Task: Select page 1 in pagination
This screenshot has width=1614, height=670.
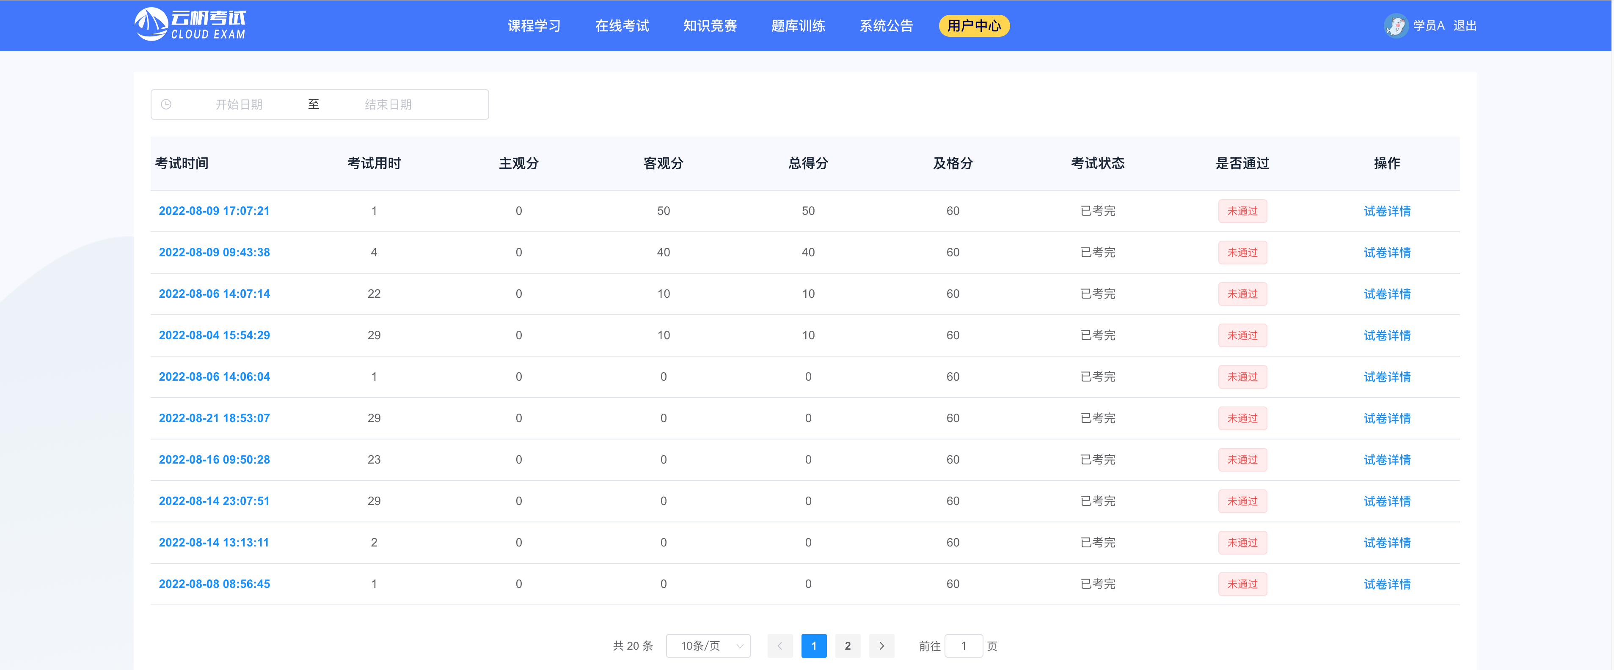Action: (x=813, y=645)
